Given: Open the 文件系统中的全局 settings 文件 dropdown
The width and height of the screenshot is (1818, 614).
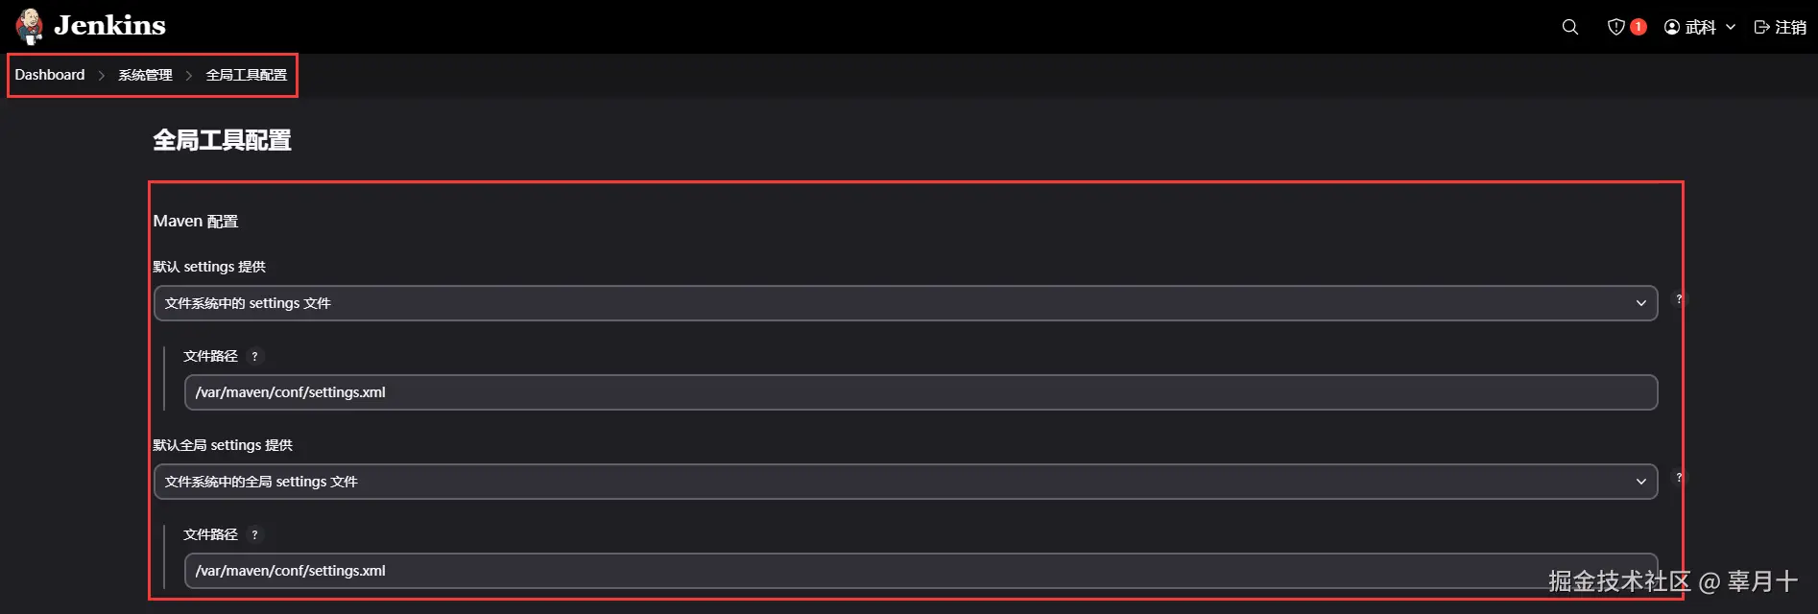Looking at the screenshot, I should point(905,482).
